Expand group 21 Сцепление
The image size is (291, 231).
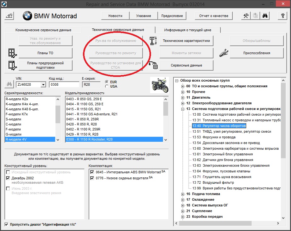183,211
